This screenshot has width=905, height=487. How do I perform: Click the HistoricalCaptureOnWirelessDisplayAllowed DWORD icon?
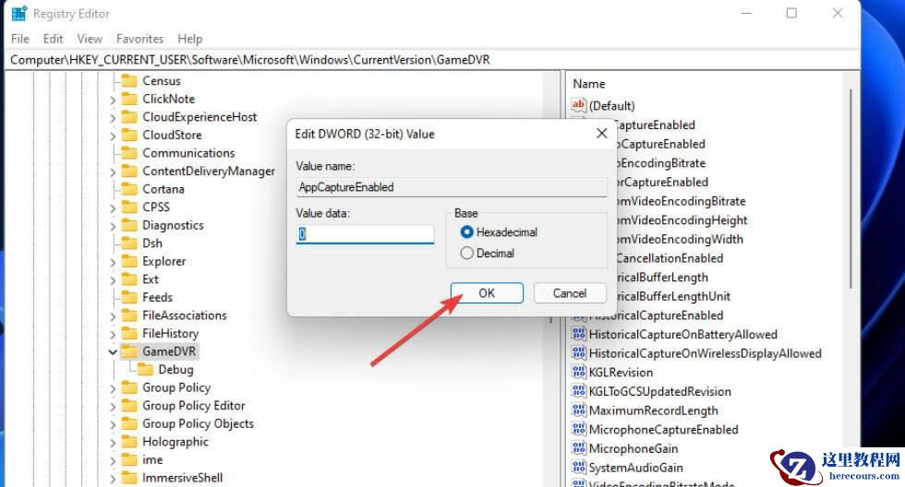point(578,352)
